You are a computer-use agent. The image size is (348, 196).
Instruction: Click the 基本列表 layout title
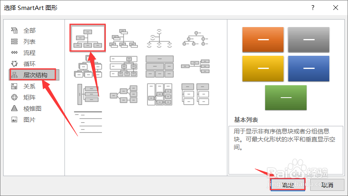(x=246, y=120)
